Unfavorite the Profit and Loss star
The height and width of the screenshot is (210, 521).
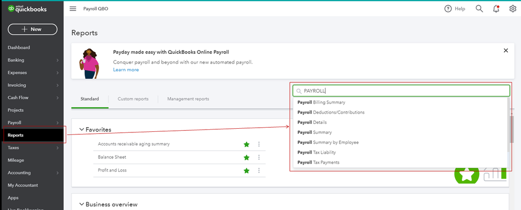point(246,170)
